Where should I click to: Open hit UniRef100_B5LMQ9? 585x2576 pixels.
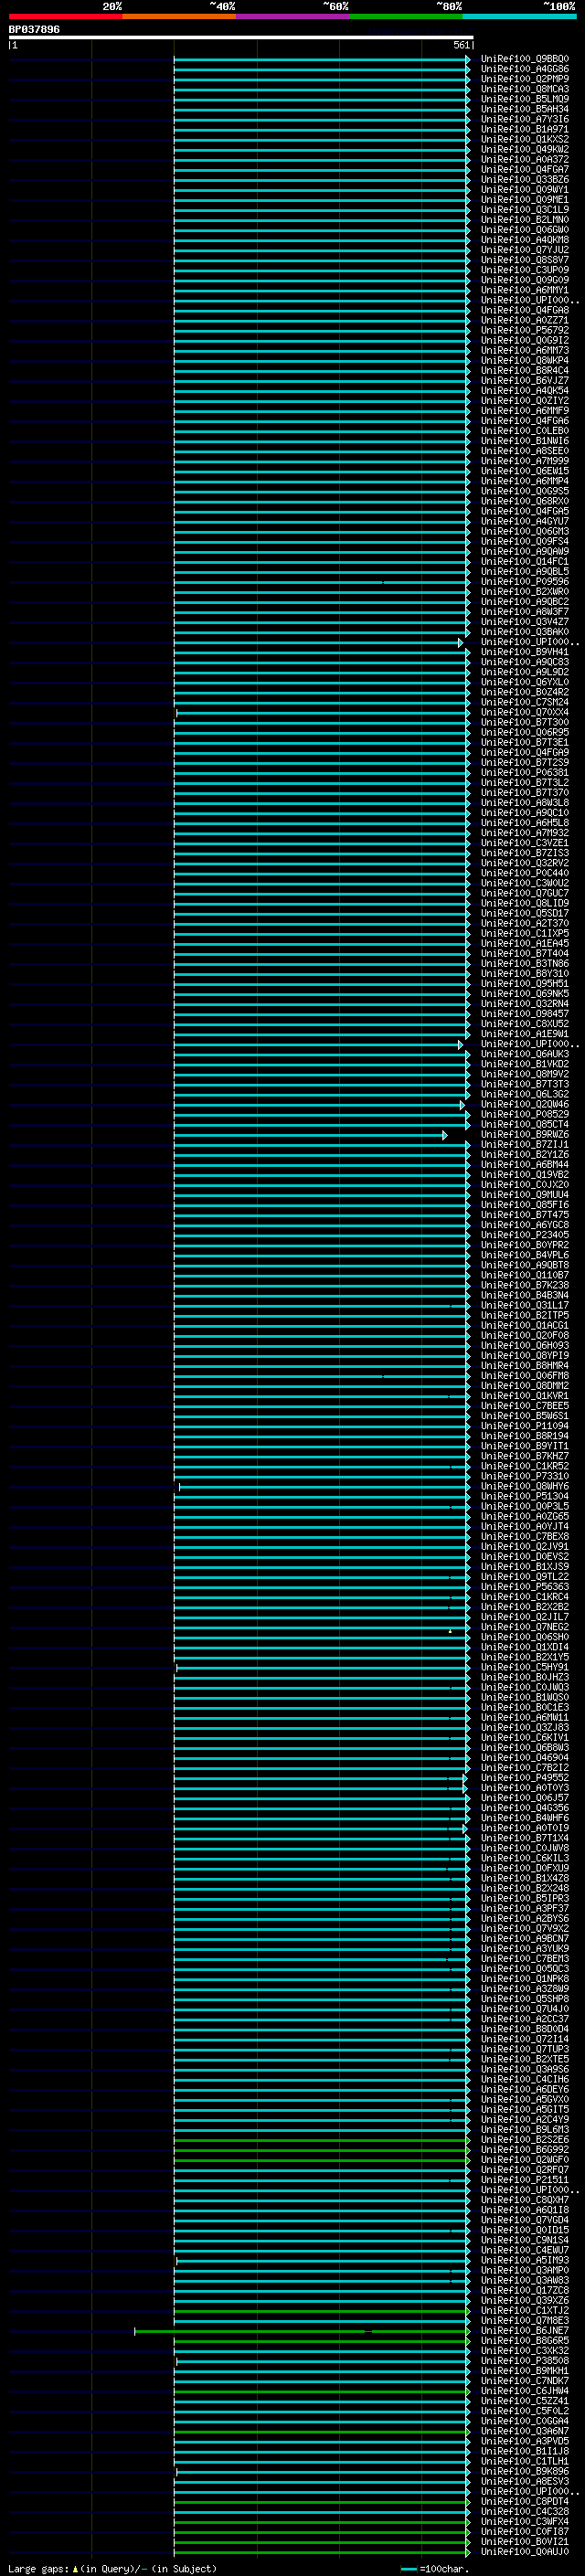(x=525, y=99)
